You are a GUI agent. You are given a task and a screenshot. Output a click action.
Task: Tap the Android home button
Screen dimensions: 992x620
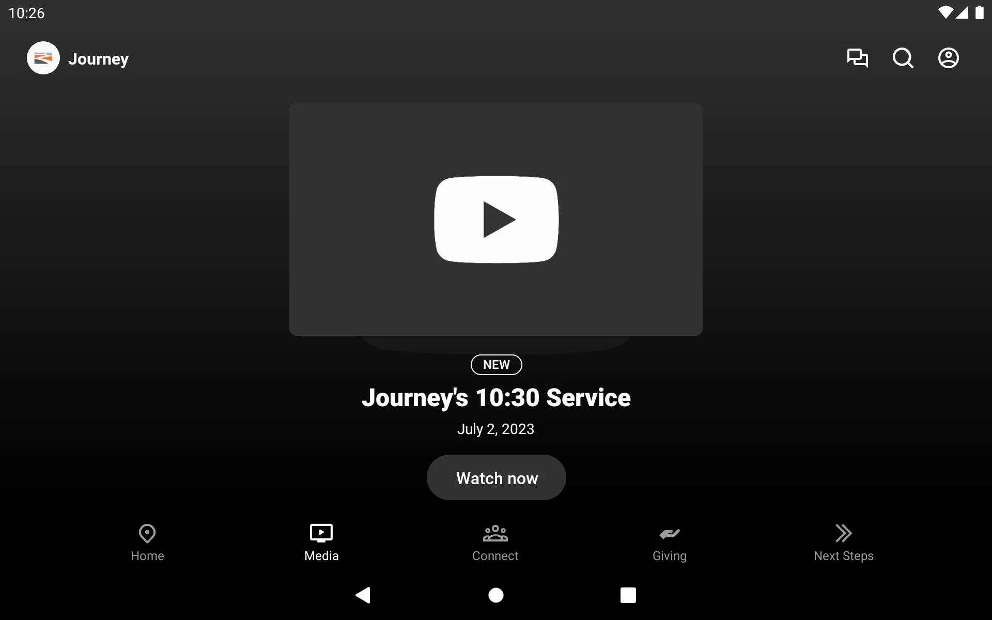coord(495,595)
